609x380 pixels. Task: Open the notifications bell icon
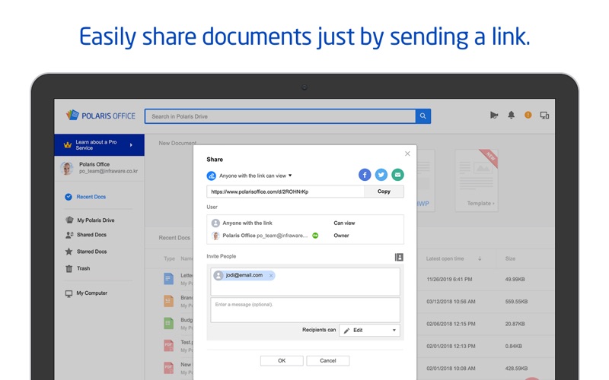[x=511, y=115]
